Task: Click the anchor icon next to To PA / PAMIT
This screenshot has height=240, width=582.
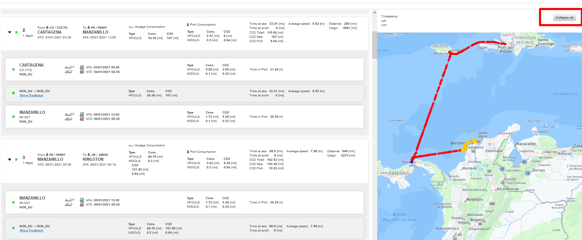Action: click(89, 27)
